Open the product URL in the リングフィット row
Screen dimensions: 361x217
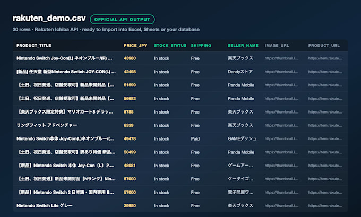(x=325, y=125)
